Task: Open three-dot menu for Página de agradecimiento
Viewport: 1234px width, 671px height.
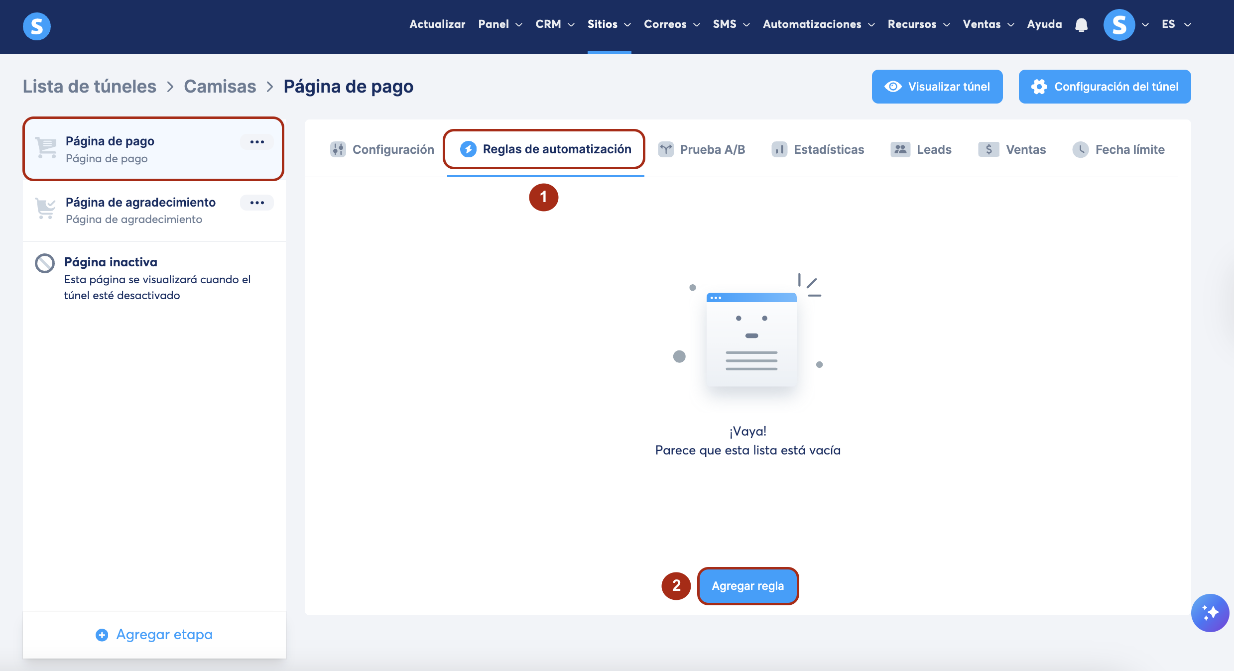Action: click(257, 203)
